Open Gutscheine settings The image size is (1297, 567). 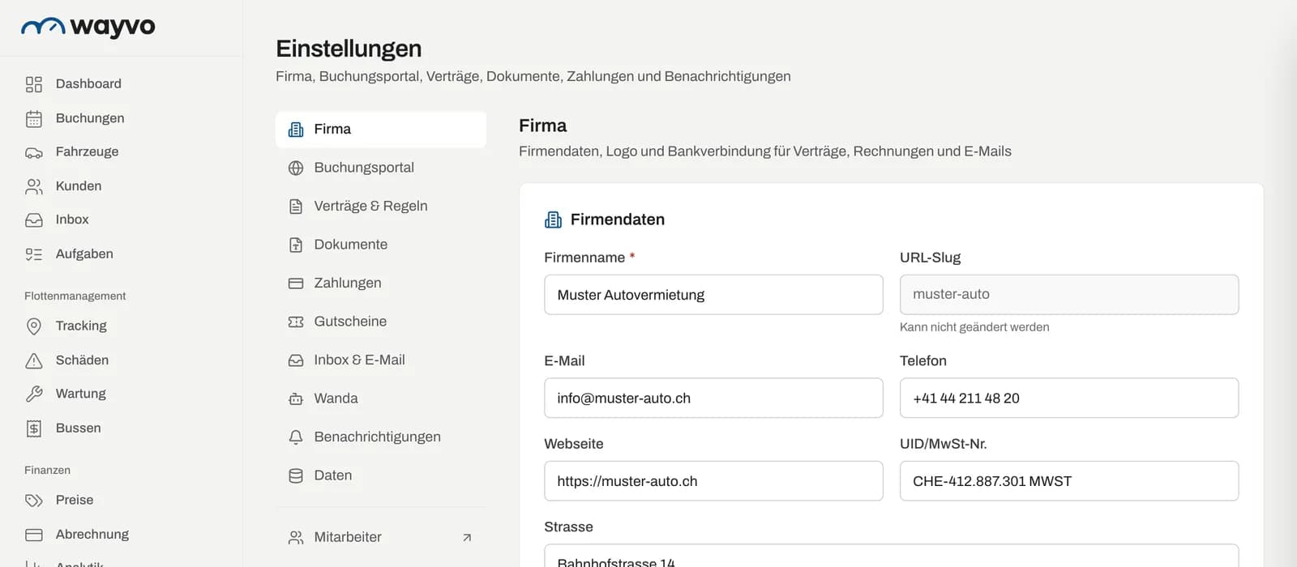pos(381,322)
